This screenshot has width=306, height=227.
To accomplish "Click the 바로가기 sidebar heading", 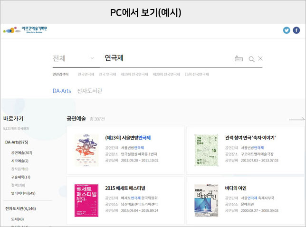I will coord(13,119).
